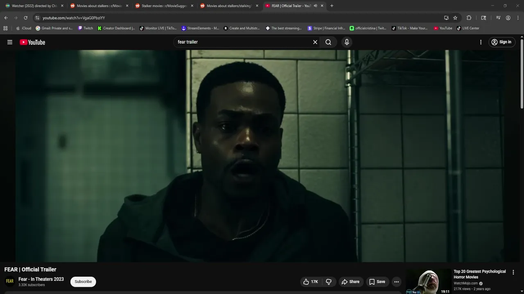Image resolution: width=524 pixels, height=294 pixels.
Task: Open Stripe Financial Infra bookmark
Action: 326,28
